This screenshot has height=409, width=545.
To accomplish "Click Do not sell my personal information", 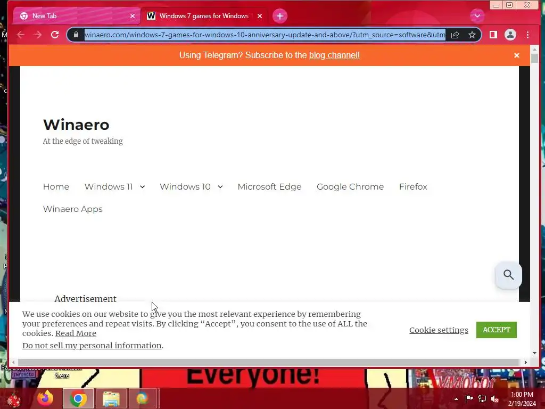I will [x=92, y=345].
